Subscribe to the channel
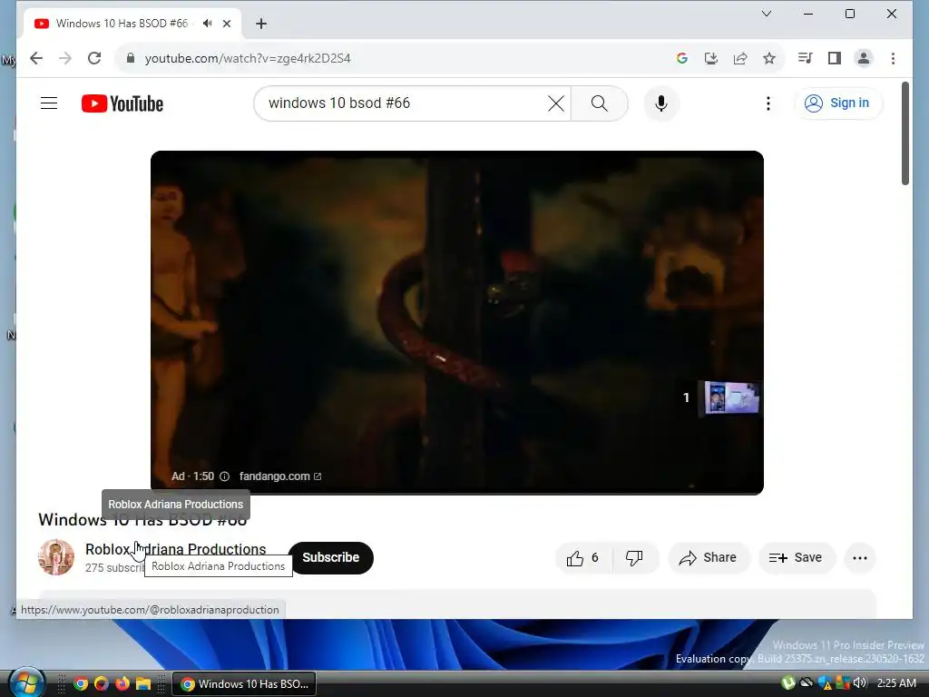 point(330,558)
